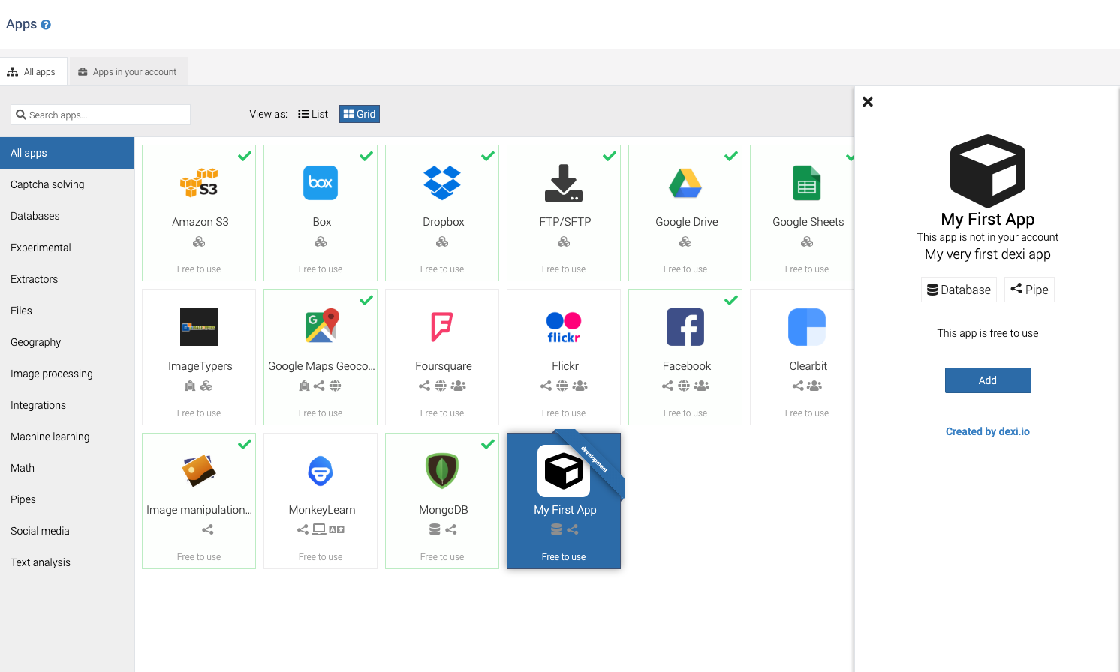Click the large cube icon in detail panel
This screenshot has height=672, width=1120.
(988, 171)
